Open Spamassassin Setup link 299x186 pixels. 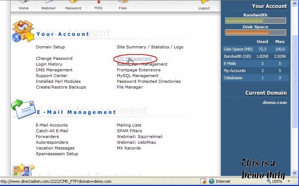coord(57,154)
